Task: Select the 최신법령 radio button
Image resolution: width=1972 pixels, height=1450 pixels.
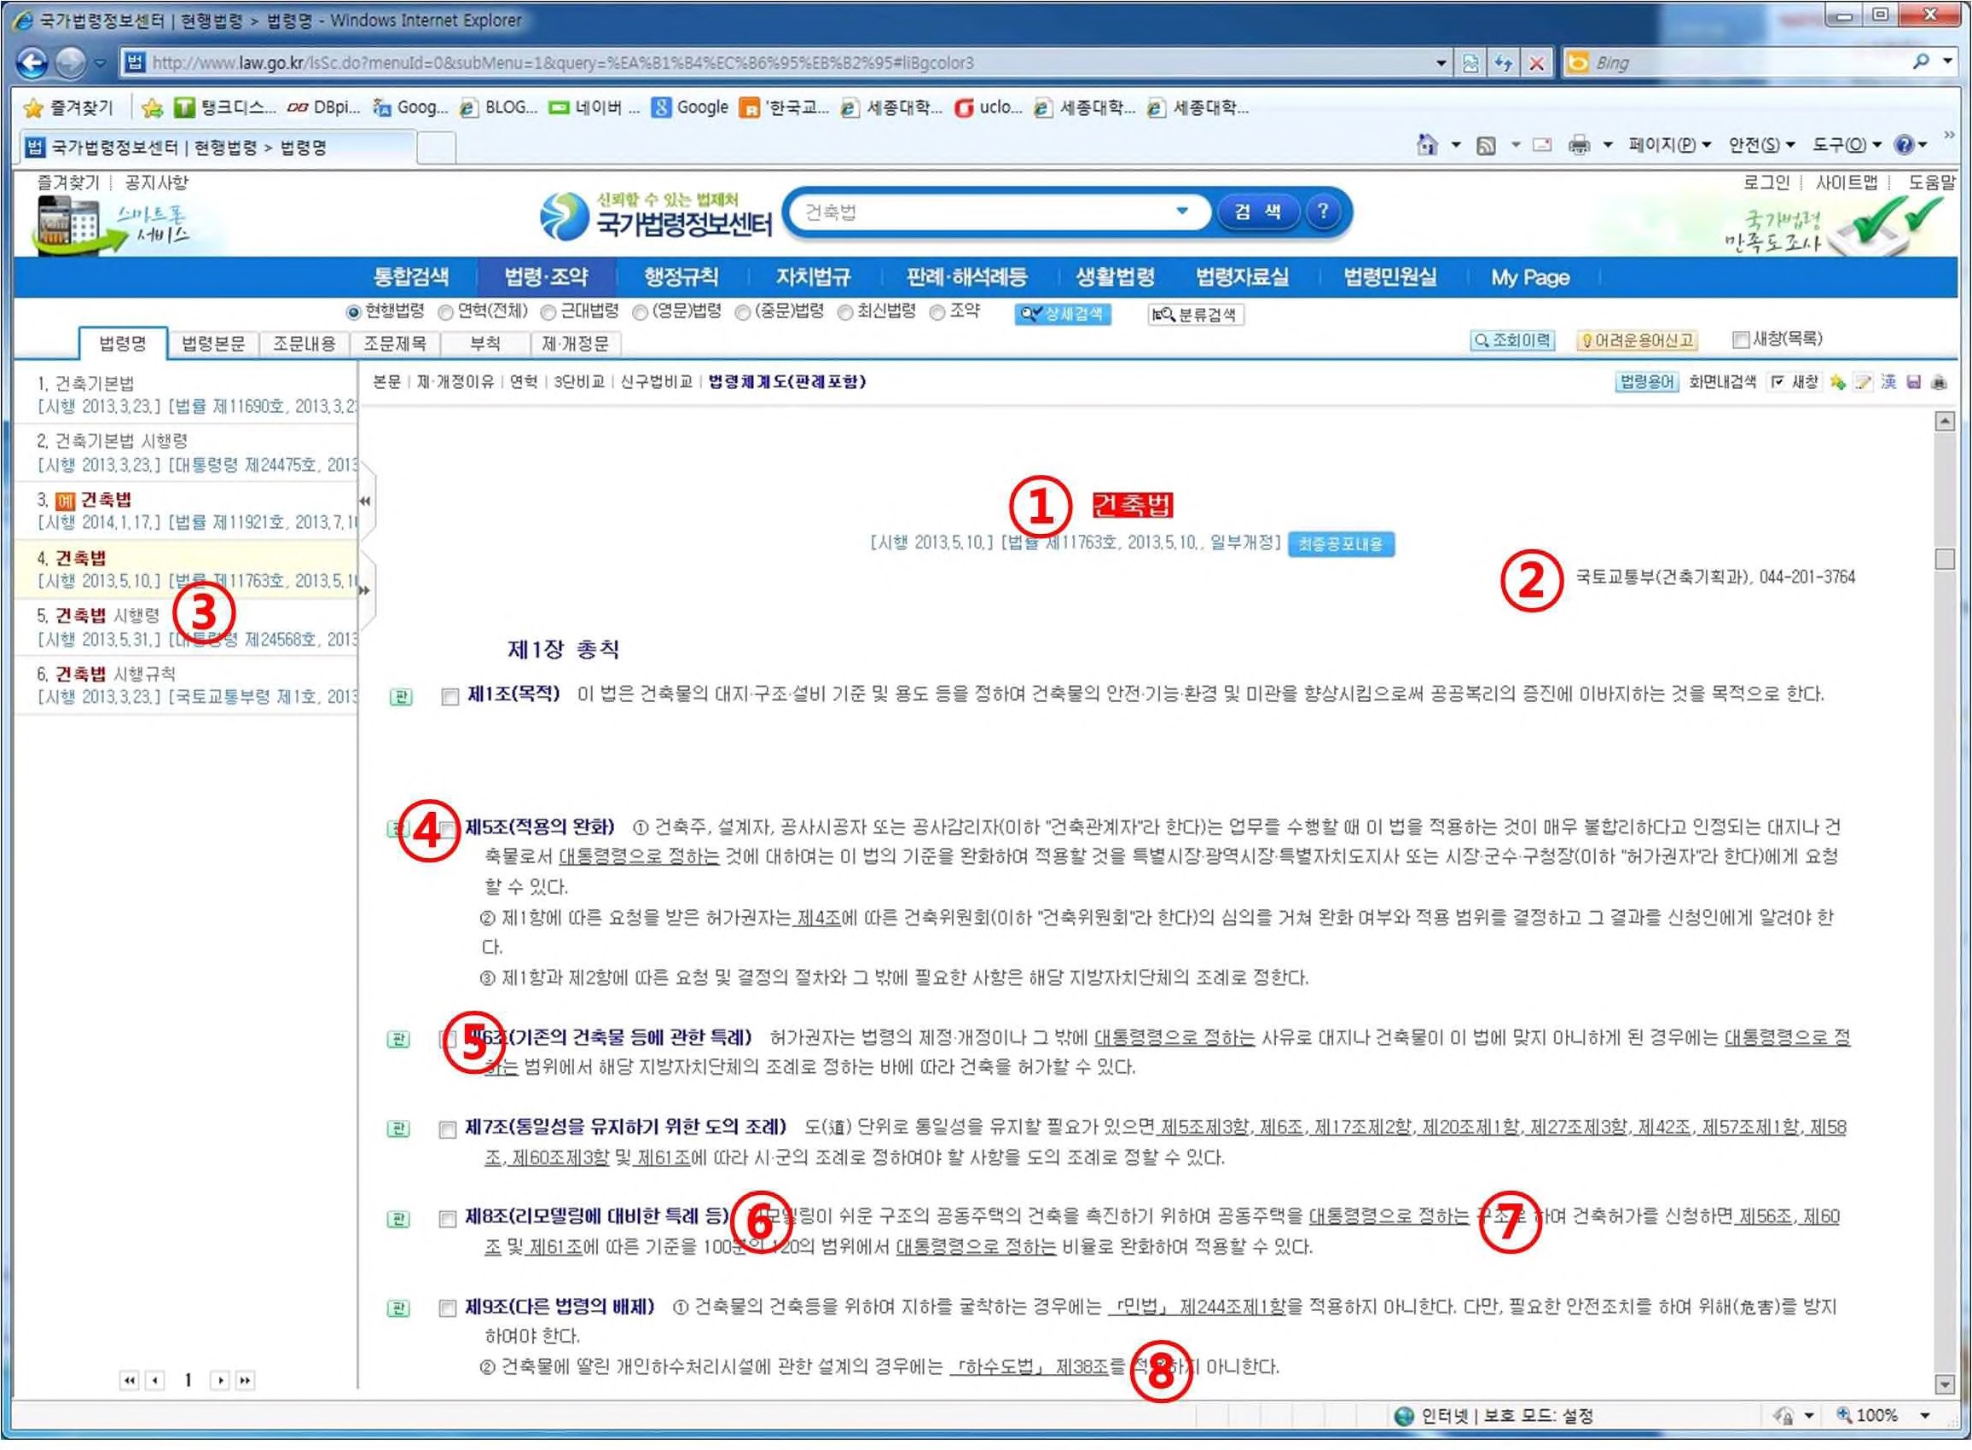Action: [x=845, y=312]
